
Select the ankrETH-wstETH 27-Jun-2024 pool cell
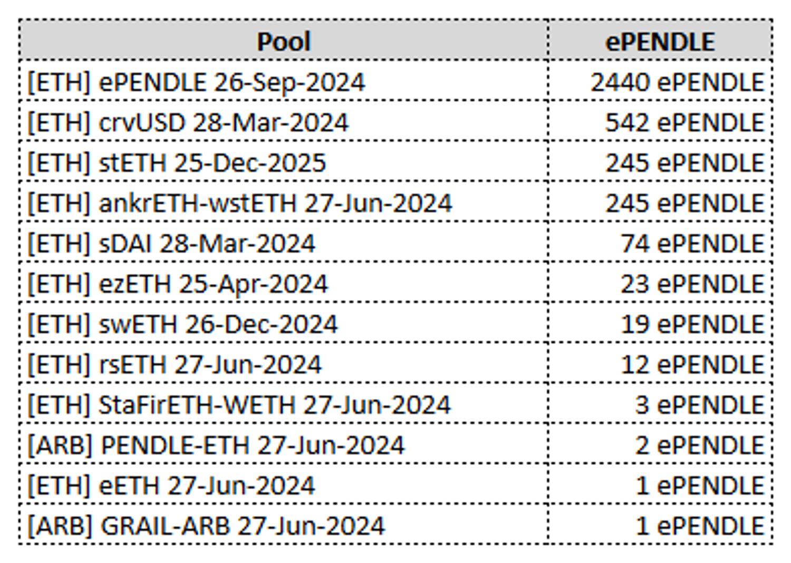point(240,203)
